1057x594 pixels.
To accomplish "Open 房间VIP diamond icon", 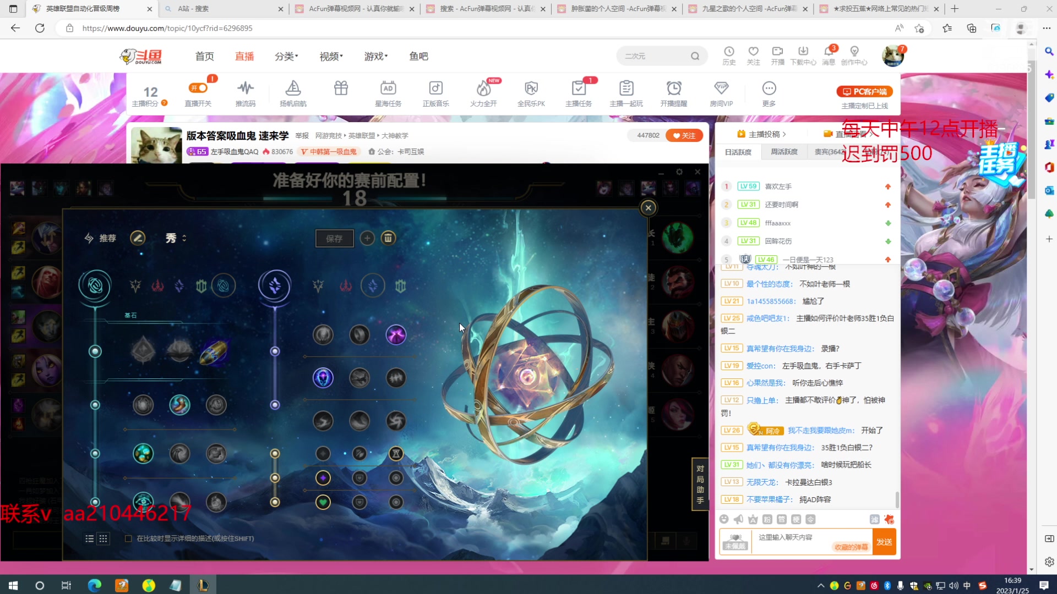I will click(721, 88).
